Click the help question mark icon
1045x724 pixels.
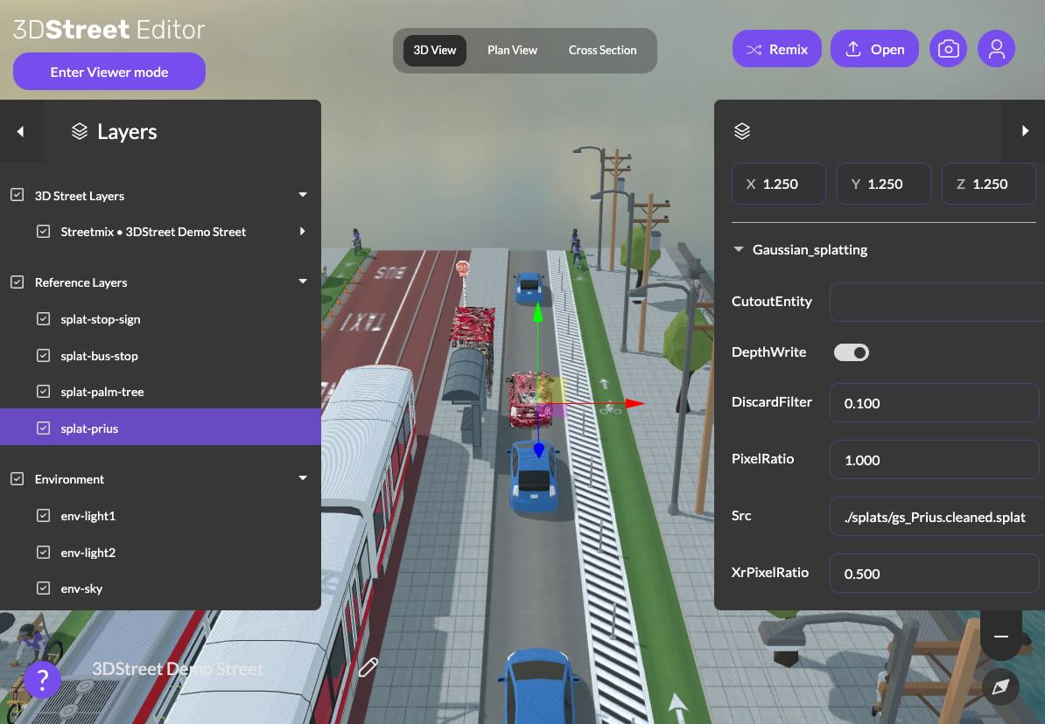(42, 679)
